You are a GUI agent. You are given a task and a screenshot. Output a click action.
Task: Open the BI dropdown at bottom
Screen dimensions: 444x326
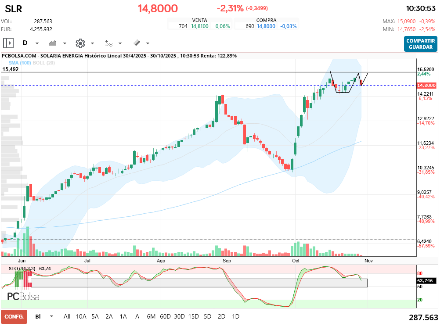(51, 316)
